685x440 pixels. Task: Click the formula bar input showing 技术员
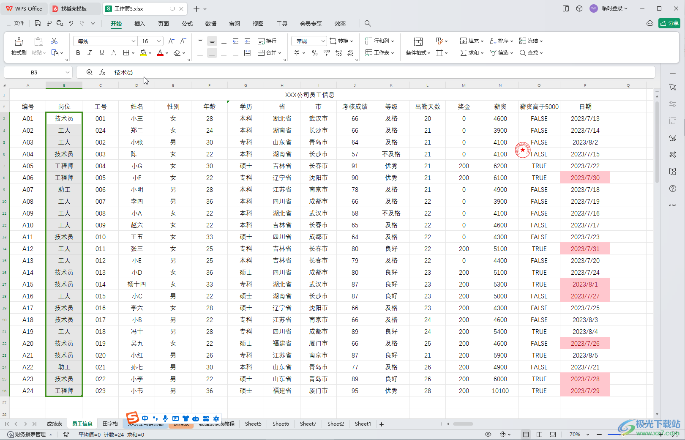point(382,73)
